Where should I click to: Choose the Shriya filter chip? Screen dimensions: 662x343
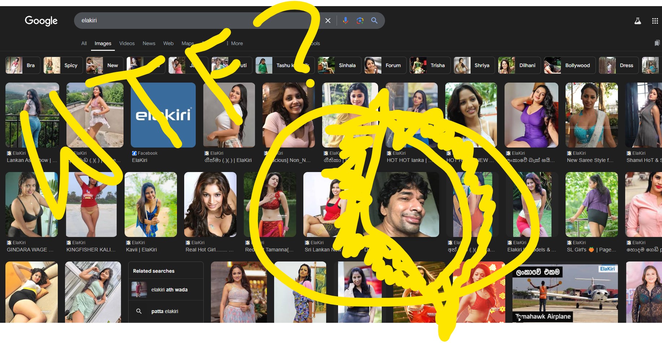474,65
